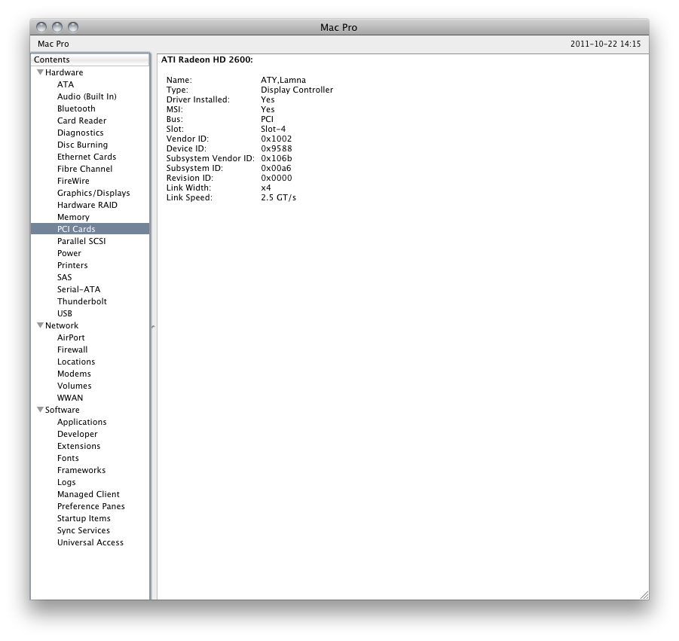This screenshot has height=641, width=679.
Task: Click the Slot-4 value
Action: (274, 129)
